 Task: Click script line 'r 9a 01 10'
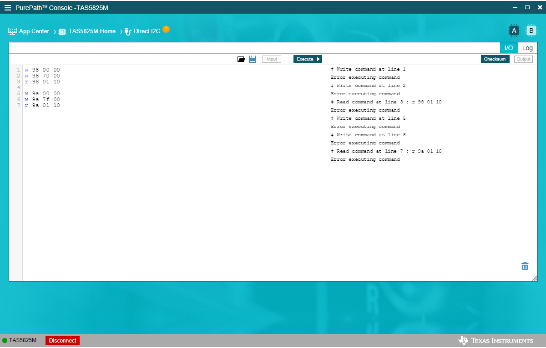42,106
